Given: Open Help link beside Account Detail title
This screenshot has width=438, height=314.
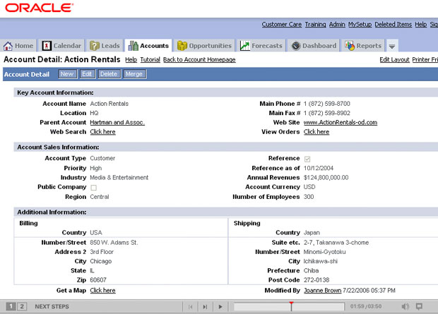Looking at the screenshot, I should [131, 60].
